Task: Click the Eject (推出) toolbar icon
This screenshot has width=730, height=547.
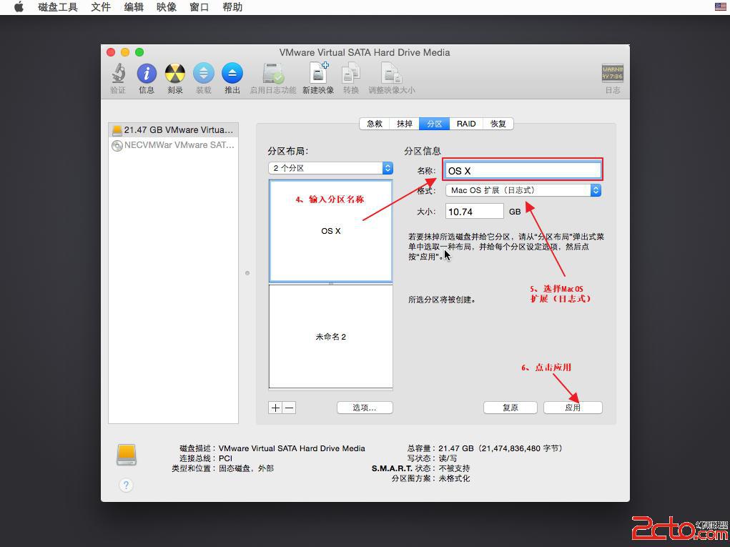Action: 232,74
